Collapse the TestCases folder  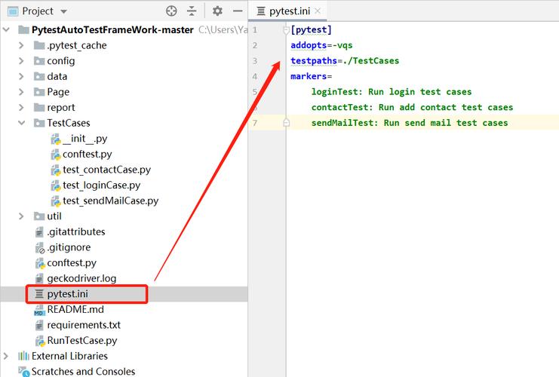point(22,123)
